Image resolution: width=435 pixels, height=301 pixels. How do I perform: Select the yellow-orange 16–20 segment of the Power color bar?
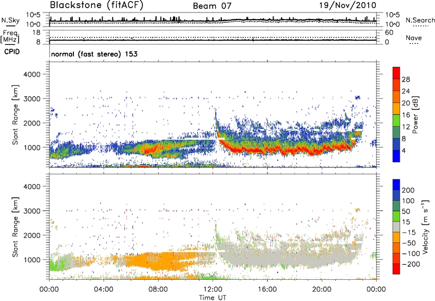[x=396, y=108]
